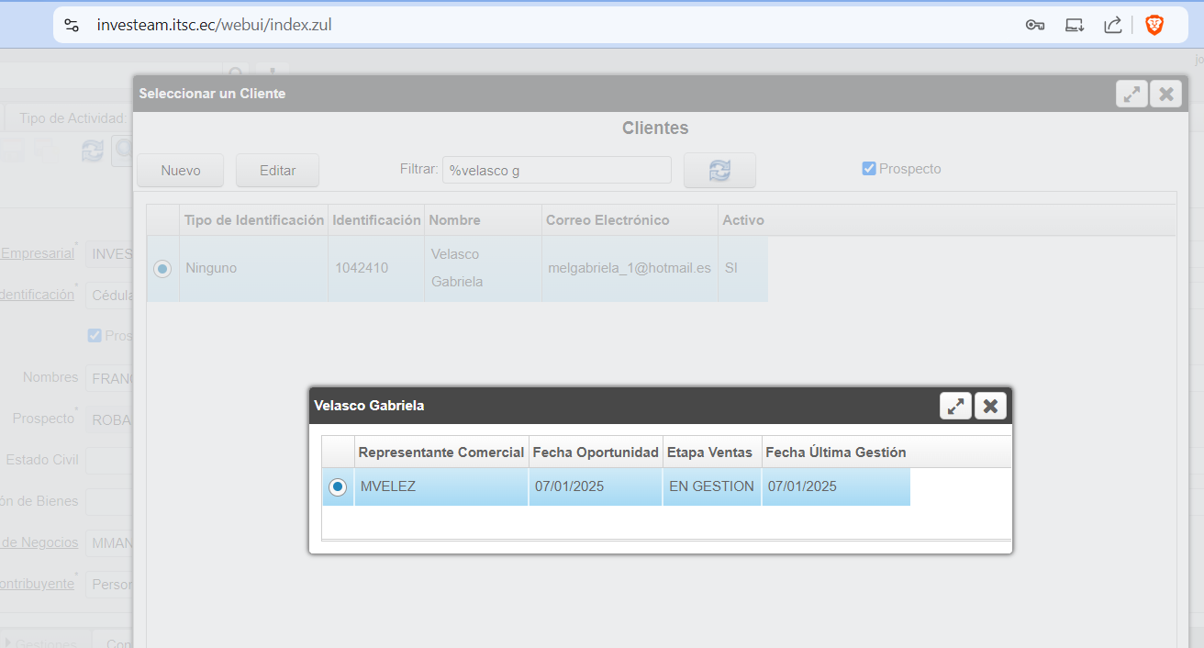Close the Velasco Gabriela popup window
The height and width of the screenshot is (648, 1204).
[x=990, y=406]
